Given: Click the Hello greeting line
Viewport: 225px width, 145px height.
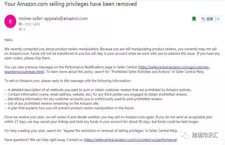Looking at the screenshot, I should pos(8,40).
